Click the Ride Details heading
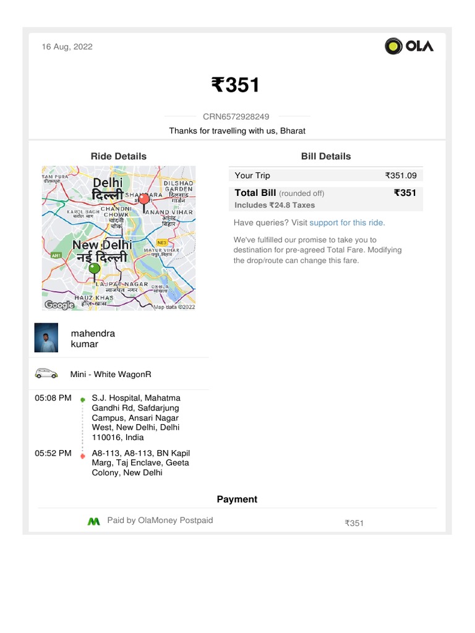 pyautogui.click(x=119, y=156)
